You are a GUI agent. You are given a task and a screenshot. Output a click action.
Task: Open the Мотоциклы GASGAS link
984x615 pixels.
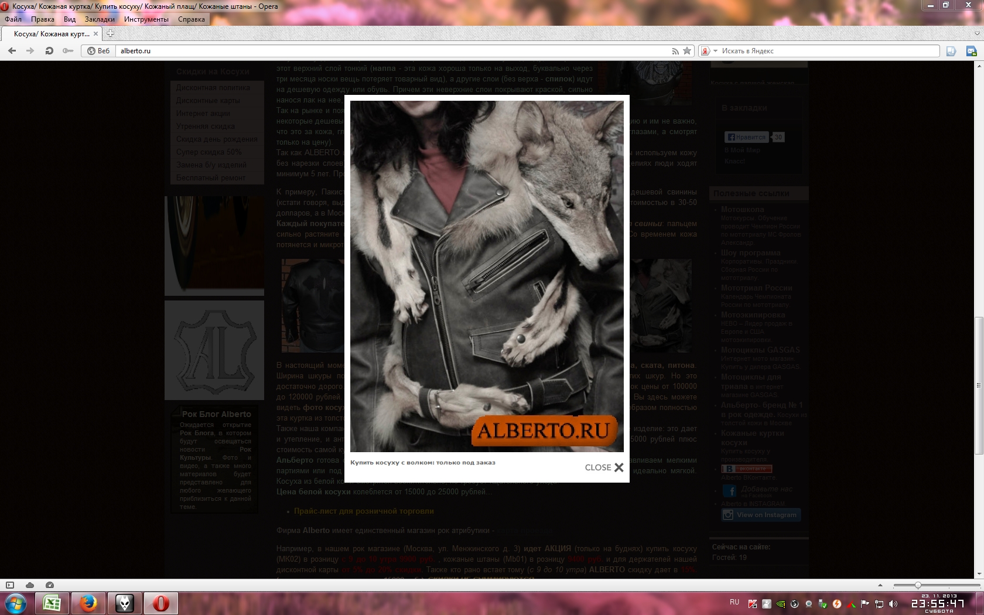click(760, 350)
